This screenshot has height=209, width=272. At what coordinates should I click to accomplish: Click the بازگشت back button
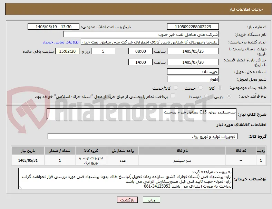[x=127, y=200]
